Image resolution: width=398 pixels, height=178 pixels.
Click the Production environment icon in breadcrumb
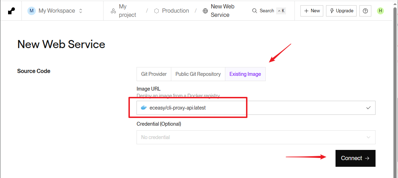(157, 11)
